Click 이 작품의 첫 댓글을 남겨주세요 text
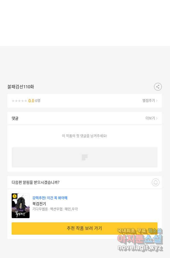Image resolution: width=170 pixels, height=258 pixels. click(x=84, y=136)
